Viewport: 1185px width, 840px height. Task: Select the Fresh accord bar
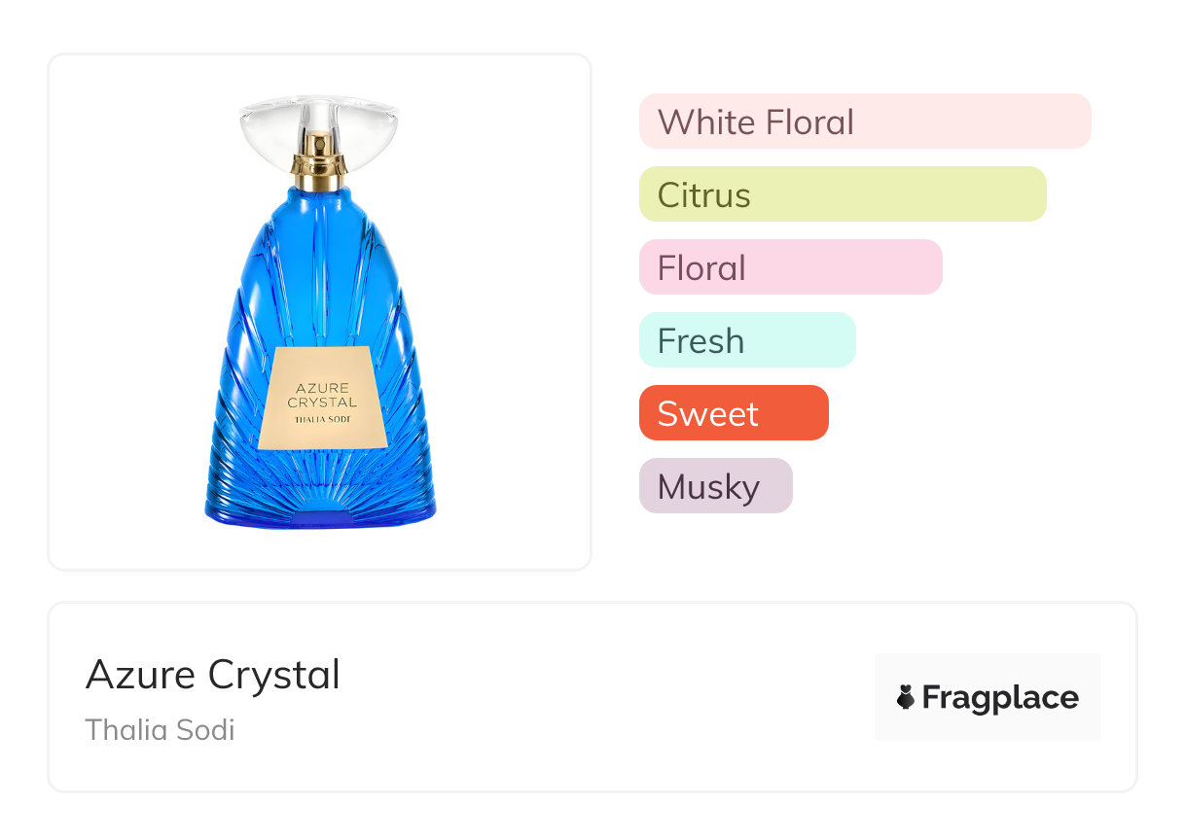coord(746,340)
